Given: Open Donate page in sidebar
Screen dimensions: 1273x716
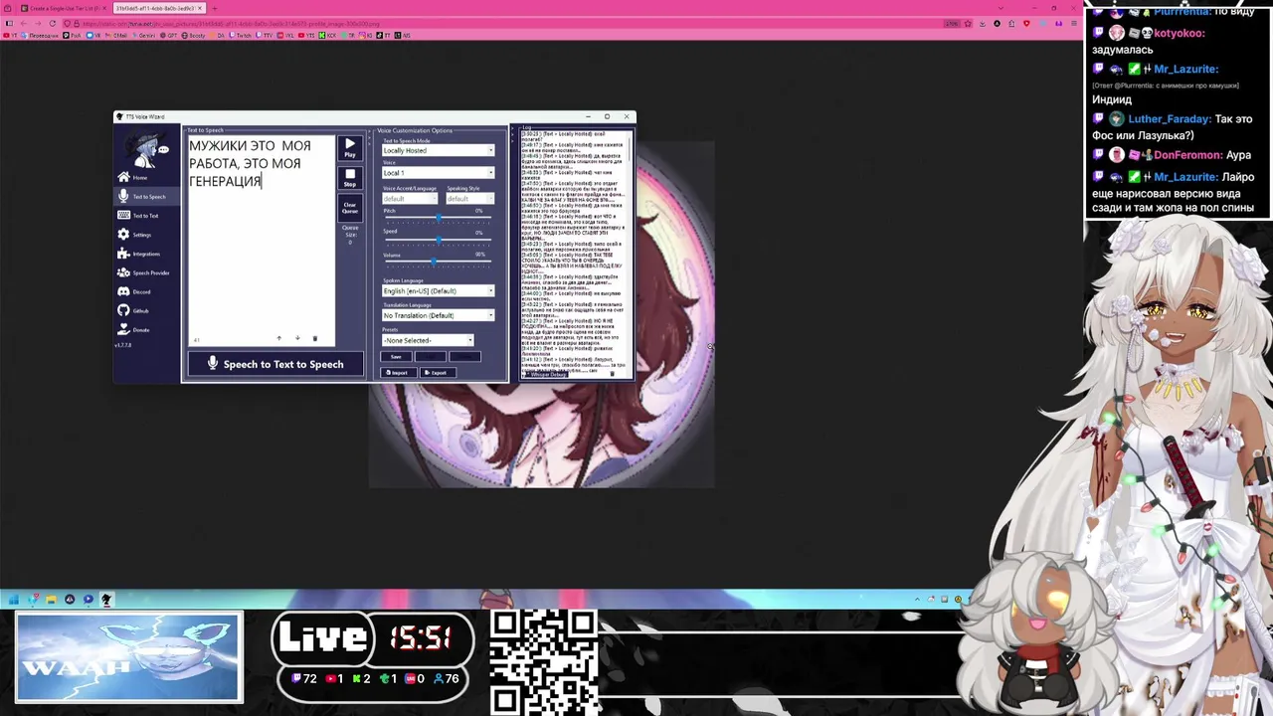Looking at the screenshot, I should [146, 329].
